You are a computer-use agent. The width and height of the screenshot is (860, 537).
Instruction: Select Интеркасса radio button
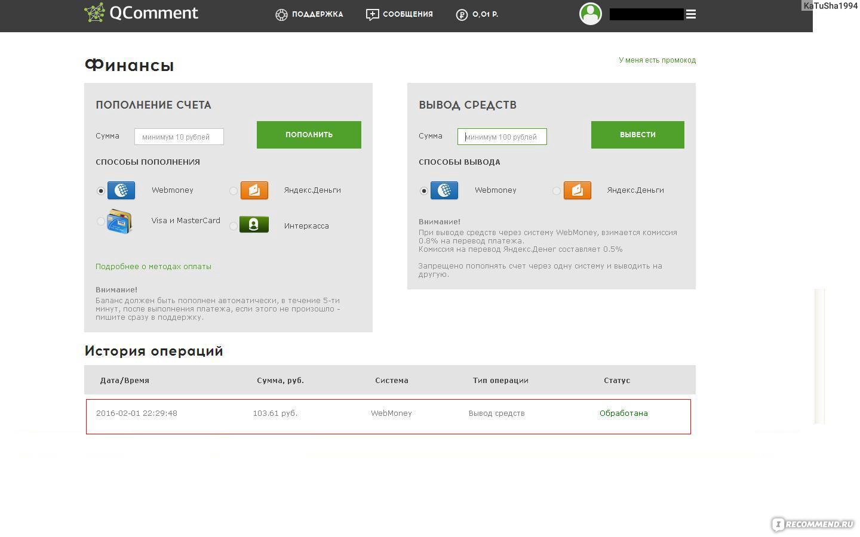[x=233, y=226]
